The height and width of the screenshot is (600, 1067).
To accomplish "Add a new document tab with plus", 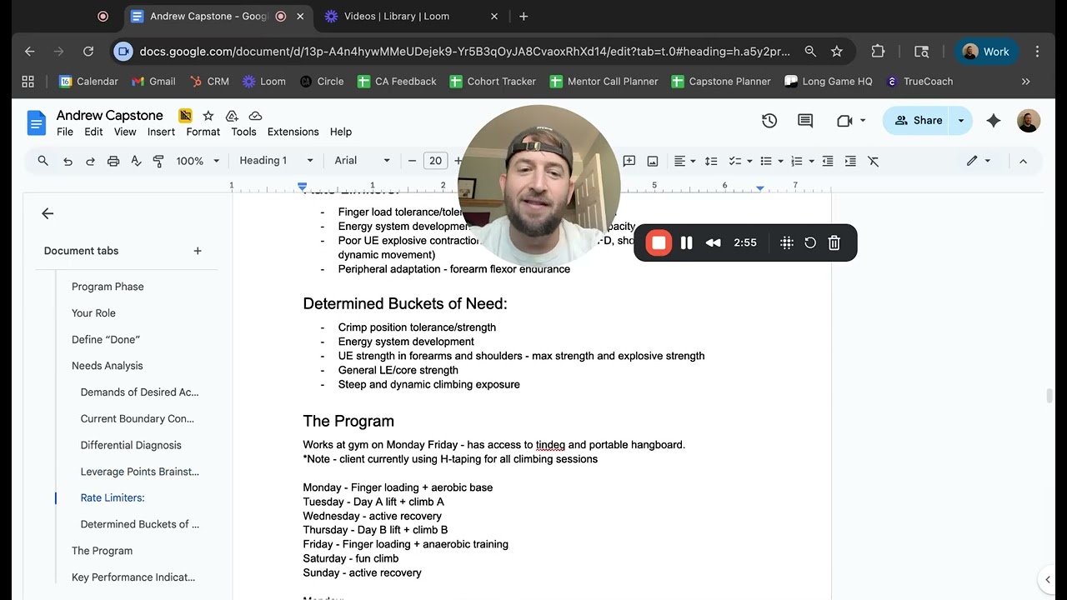I will pyautogui.click(x=198, y=251).
